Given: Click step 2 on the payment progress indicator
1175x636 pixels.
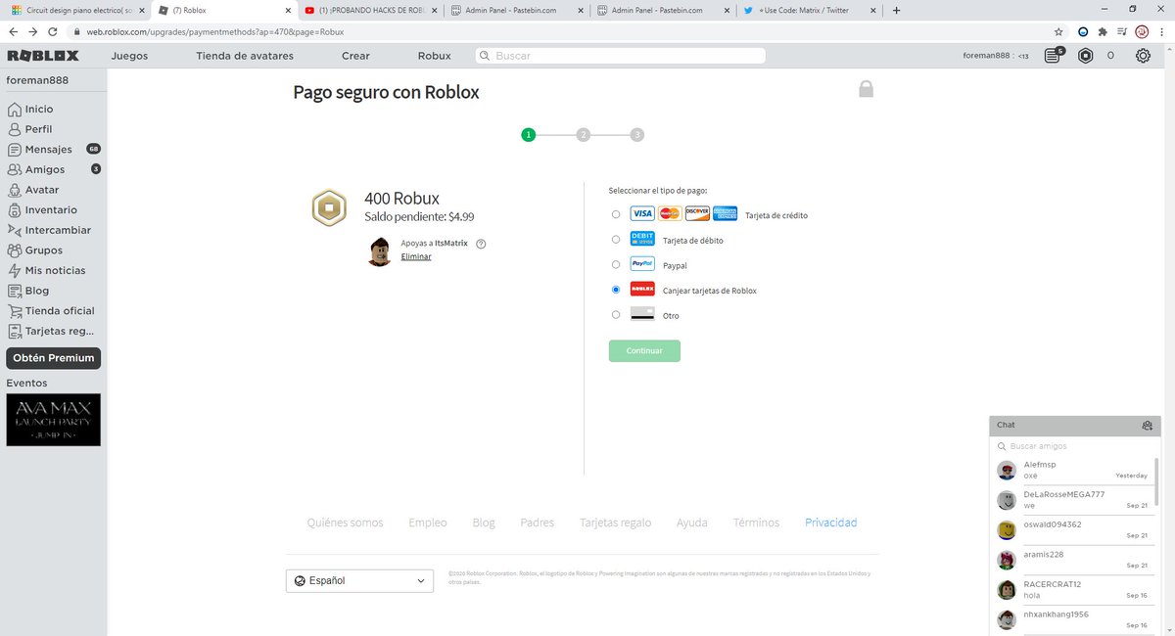Looking at the screenshot, I should coord(583,134).
